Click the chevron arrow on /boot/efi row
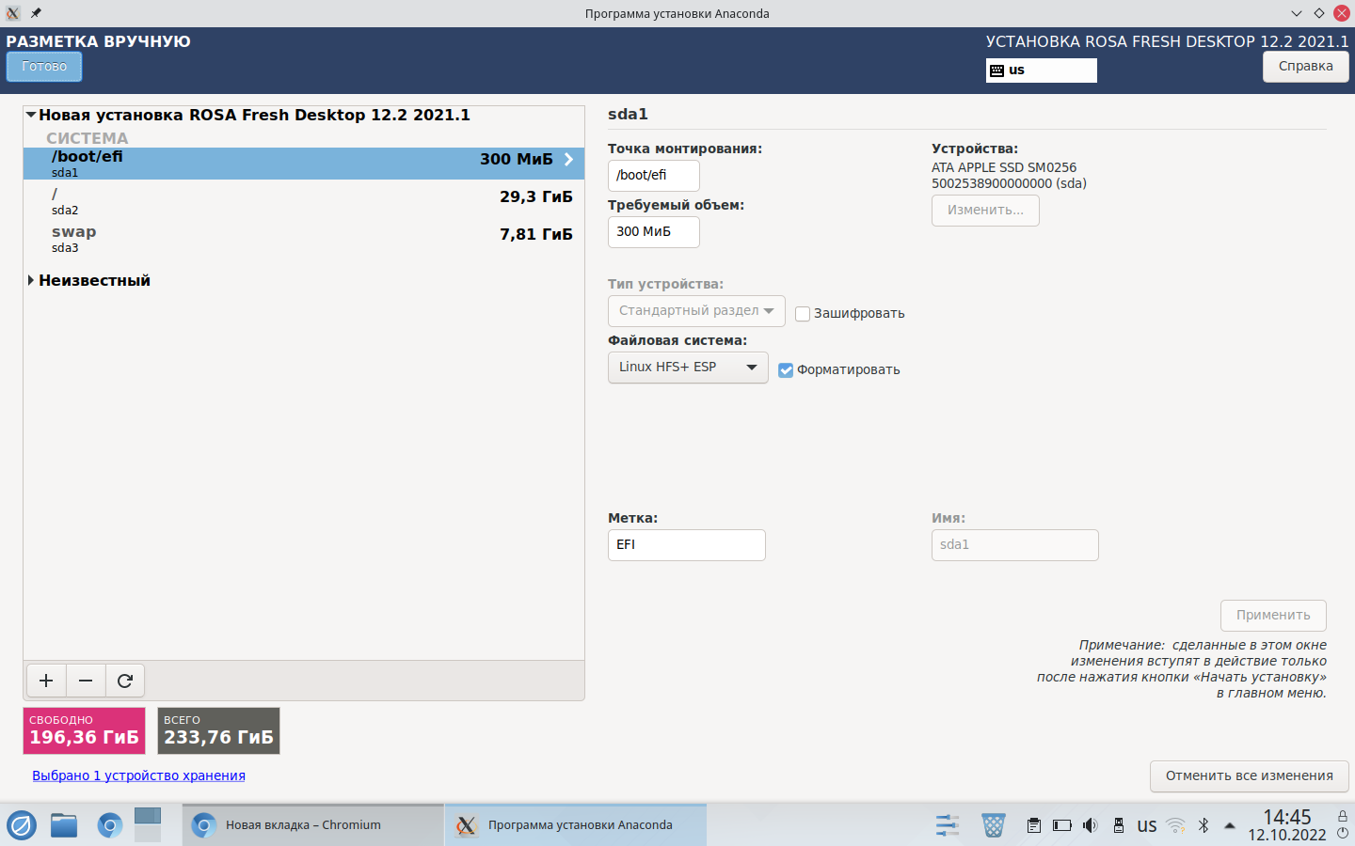This screenshot has height=846, width=1355. coord(568,159)
